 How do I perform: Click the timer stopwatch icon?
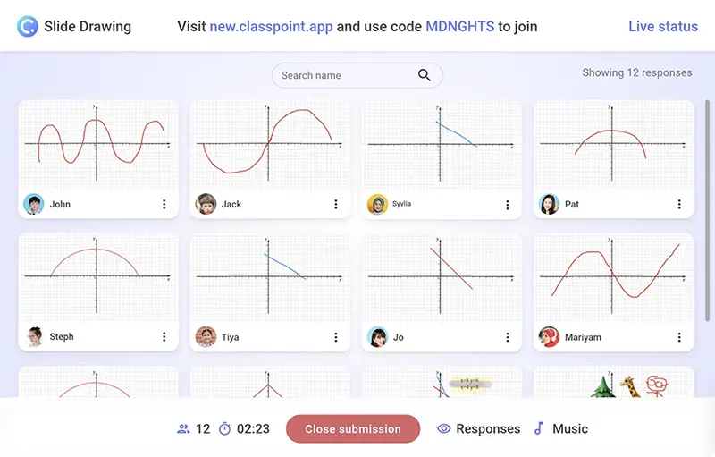point(225,428)
